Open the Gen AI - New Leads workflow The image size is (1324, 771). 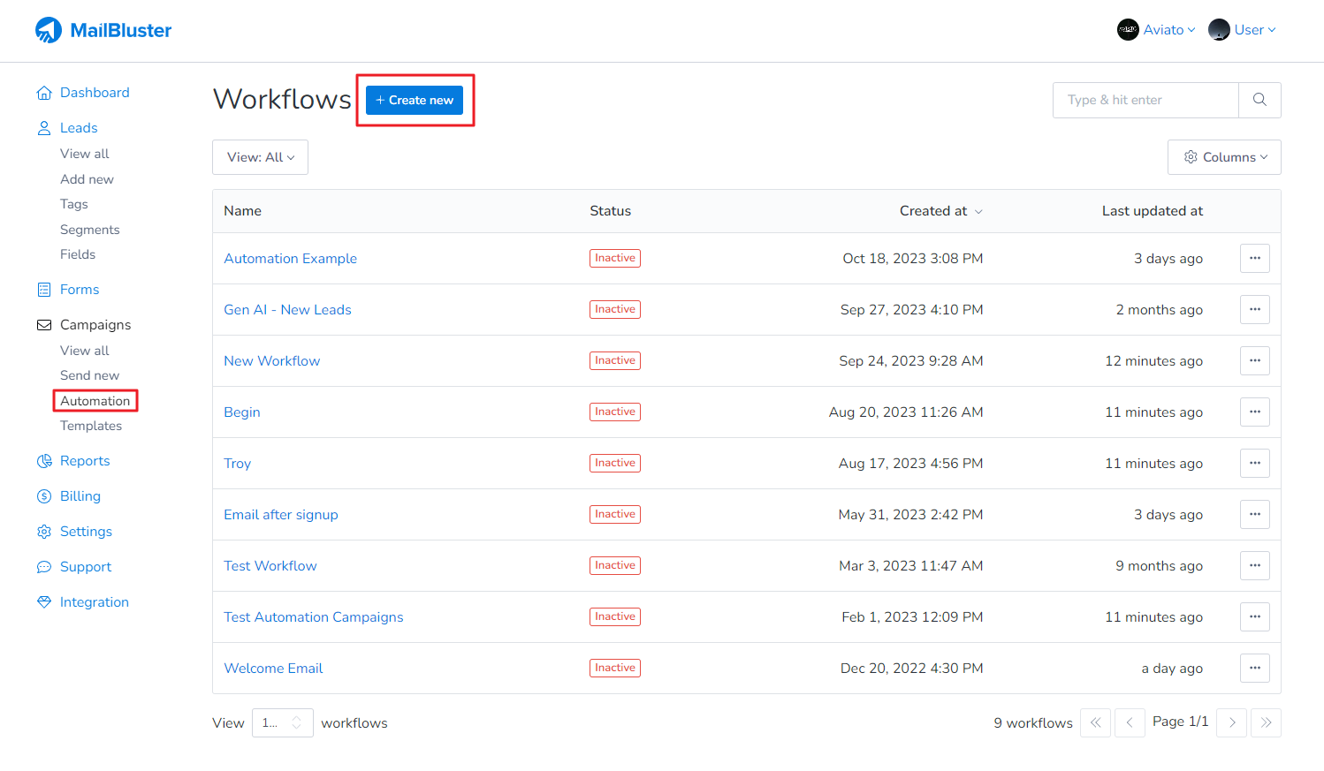pos(287,310)
